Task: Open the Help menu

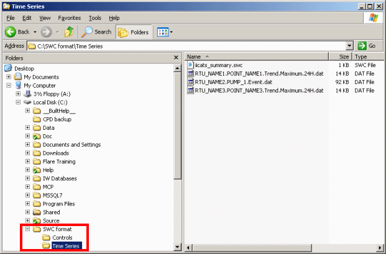Action: pos(114,18)
